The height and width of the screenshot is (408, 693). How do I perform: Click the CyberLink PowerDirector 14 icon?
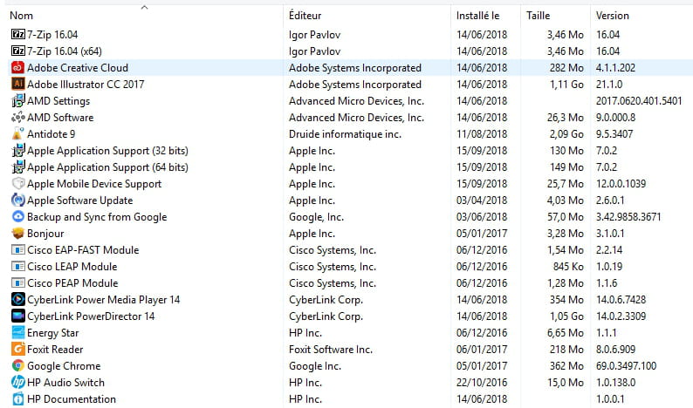pos(17,316)
